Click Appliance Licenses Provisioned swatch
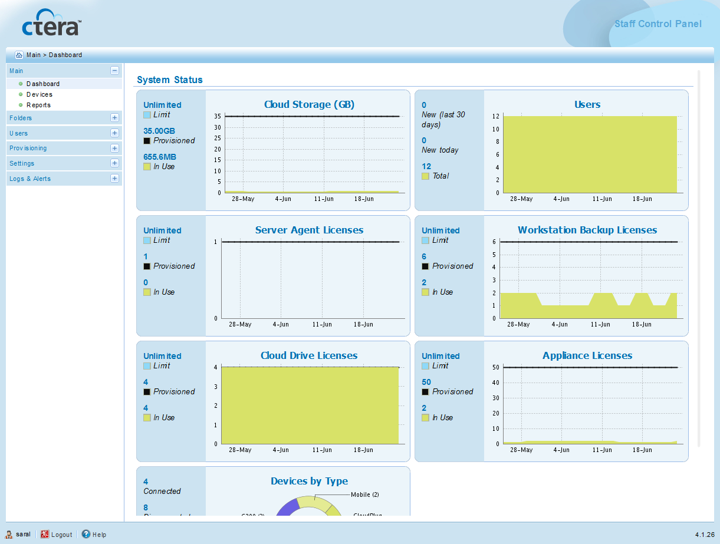720x544 pixels. point(425,392)
